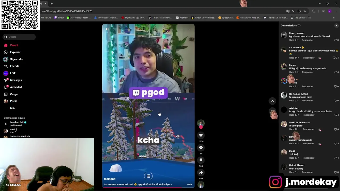Open the media control icon in browser toolbar
The height and width of the screenshot is (191, 340).
(323, 11)
